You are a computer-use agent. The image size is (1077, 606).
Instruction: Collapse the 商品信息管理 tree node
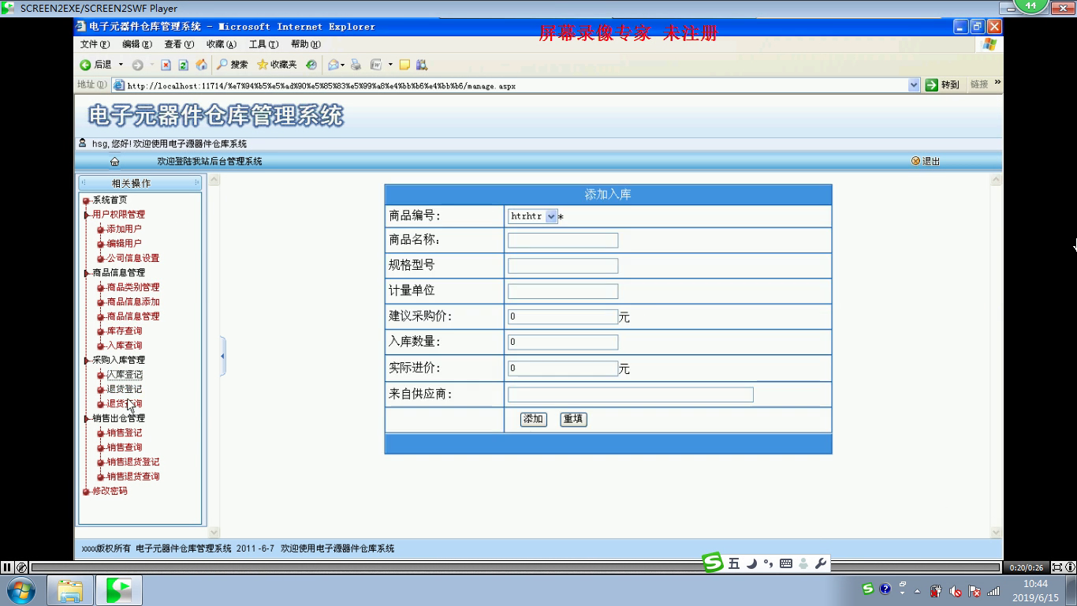pos(87,273)
